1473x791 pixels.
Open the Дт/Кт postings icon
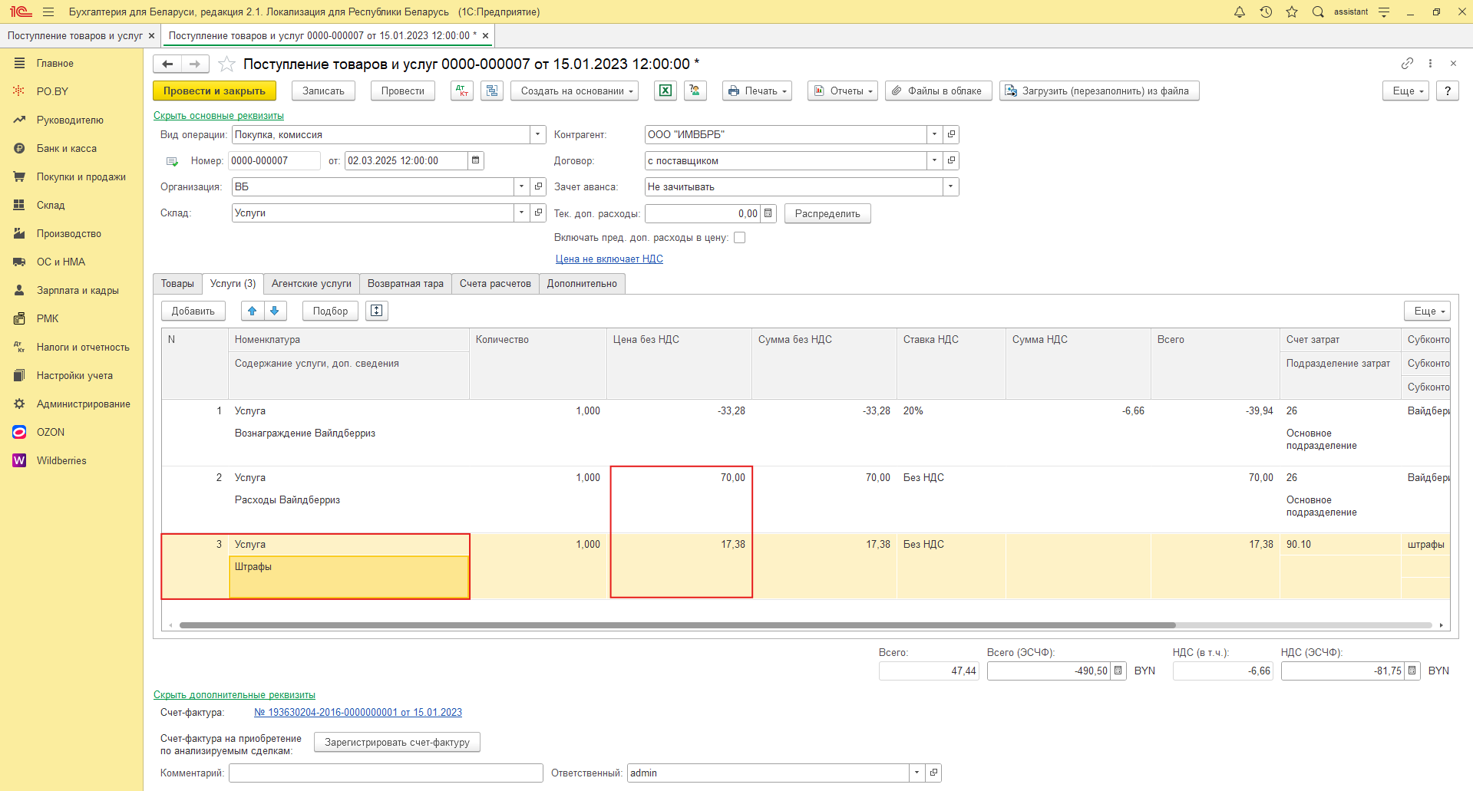[461, 91]
